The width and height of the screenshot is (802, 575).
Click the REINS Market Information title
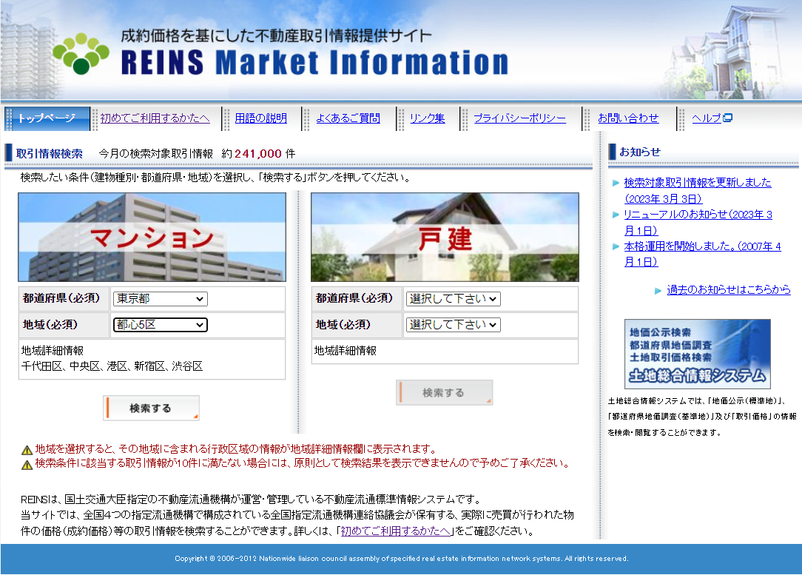pyautogui.click(x=314, y=63)
